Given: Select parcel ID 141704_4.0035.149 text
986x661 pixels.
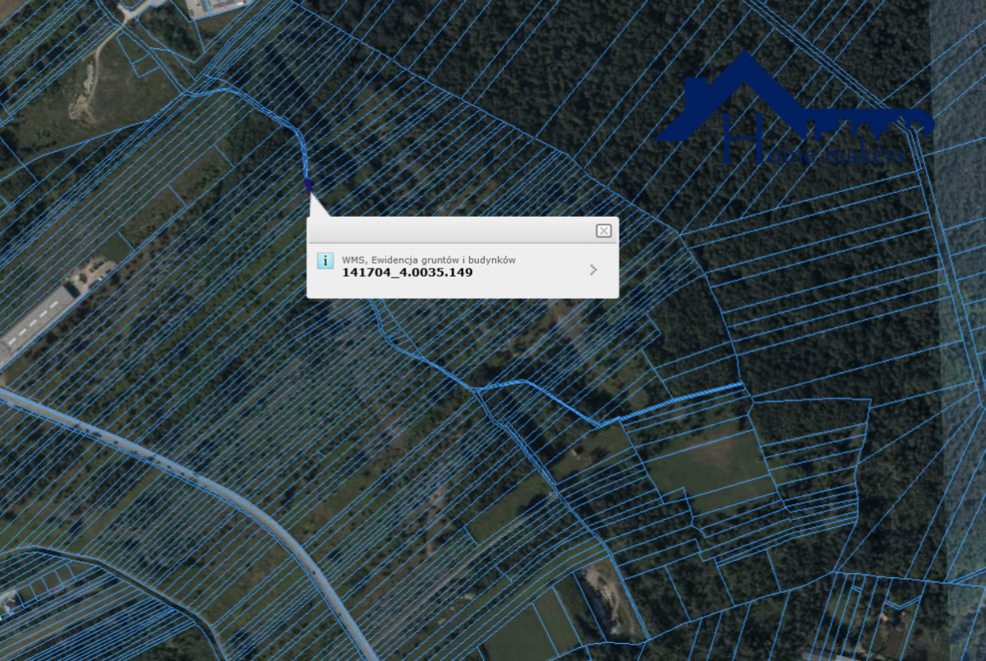Looking at the screenshot, I should [407, 273].
